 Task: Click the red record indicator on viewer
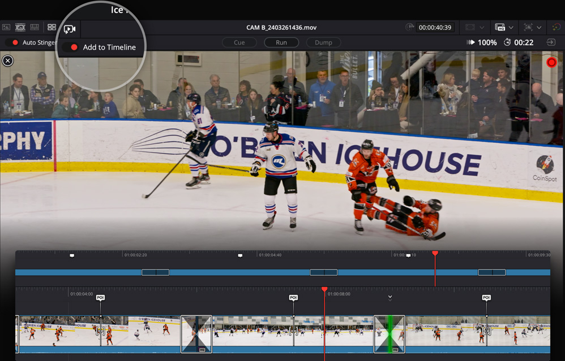[552, 63]
